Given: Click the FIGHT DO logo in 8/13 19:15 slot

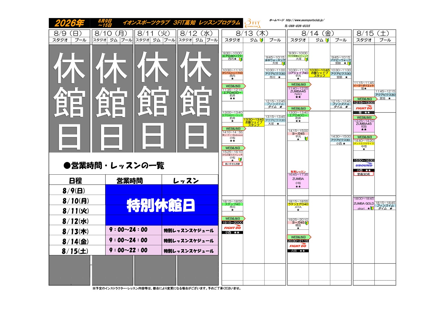Looking at the screenshot, I should point(232,228).
